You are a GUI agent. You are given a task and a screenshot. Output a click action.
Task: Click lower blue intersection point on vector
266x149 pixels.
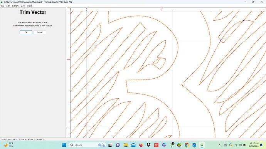(x=221, y=40)
